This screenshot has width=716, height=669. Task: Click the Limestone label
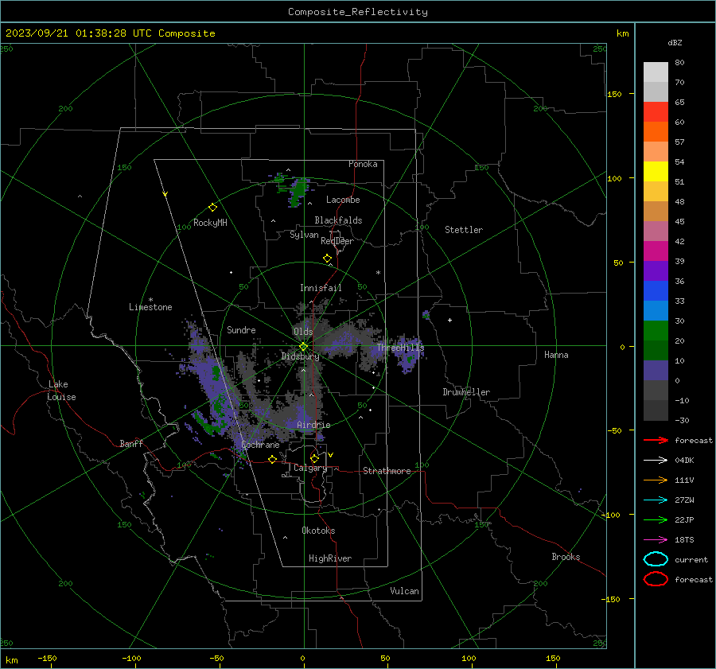tap(150, 307)
